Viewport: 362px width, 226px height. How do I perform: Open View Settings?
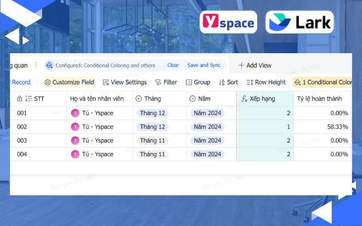(x=125, y=82)
